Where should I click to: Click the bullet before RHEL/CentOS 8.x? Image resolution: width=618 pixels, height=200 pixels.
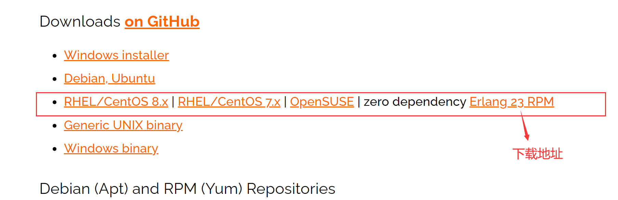tap(54, 102)
